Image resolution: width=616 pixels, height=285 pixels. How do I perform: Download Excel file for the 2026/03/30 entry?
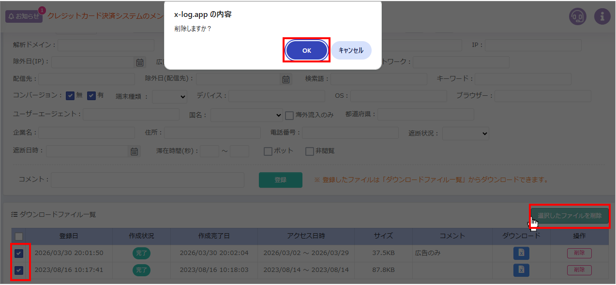(520, 253)
